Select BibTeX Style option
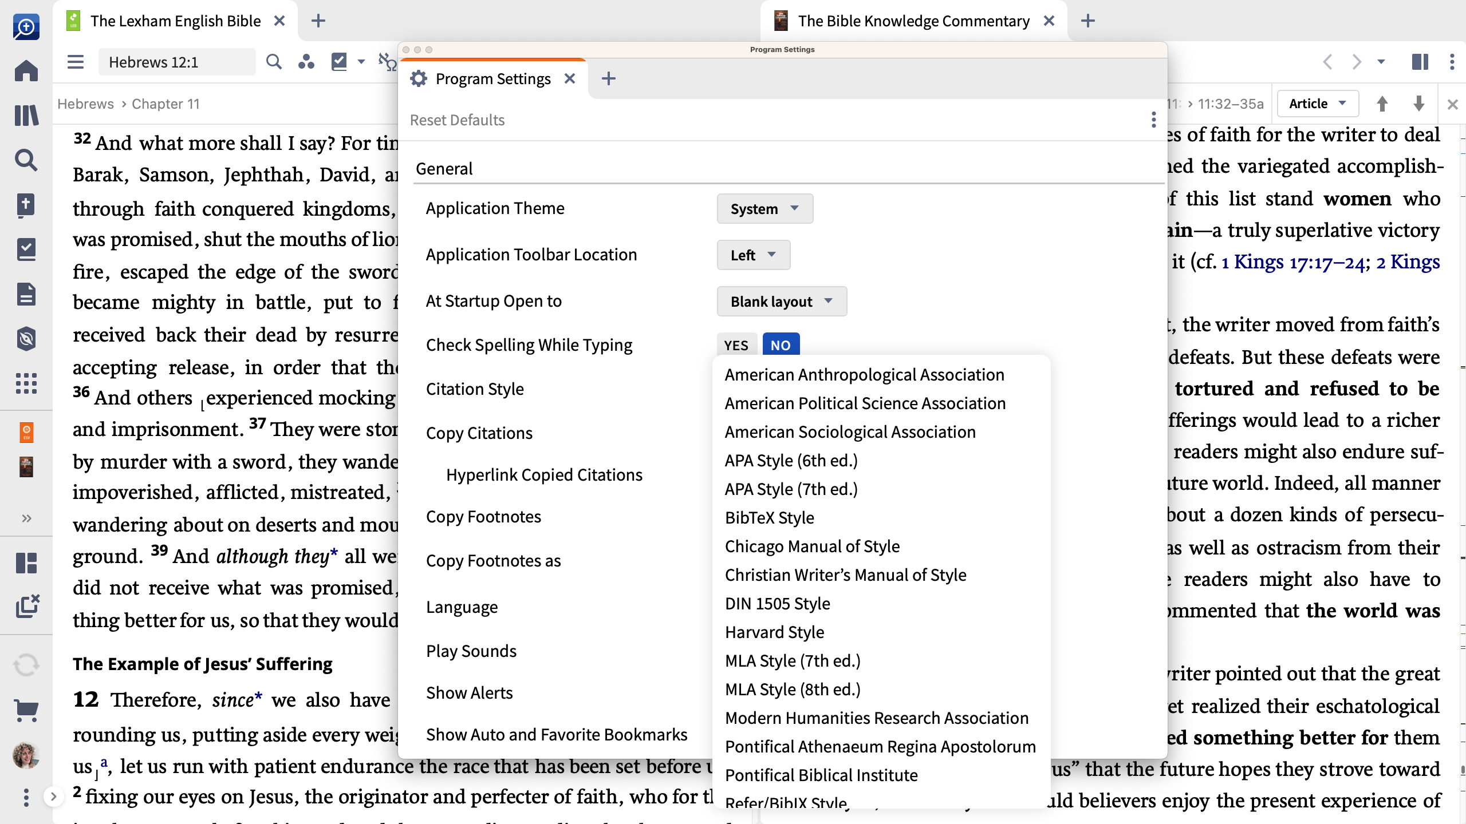 (x=770, y=518)
